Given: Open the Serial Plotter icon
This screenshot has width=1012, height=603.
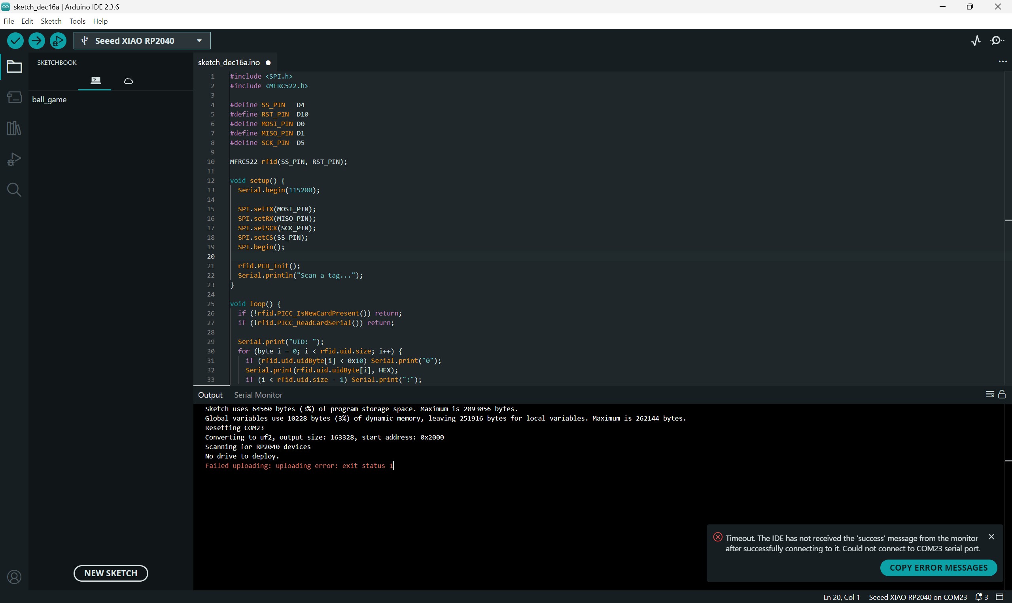Looking at the screenshot, I should 976,41.
